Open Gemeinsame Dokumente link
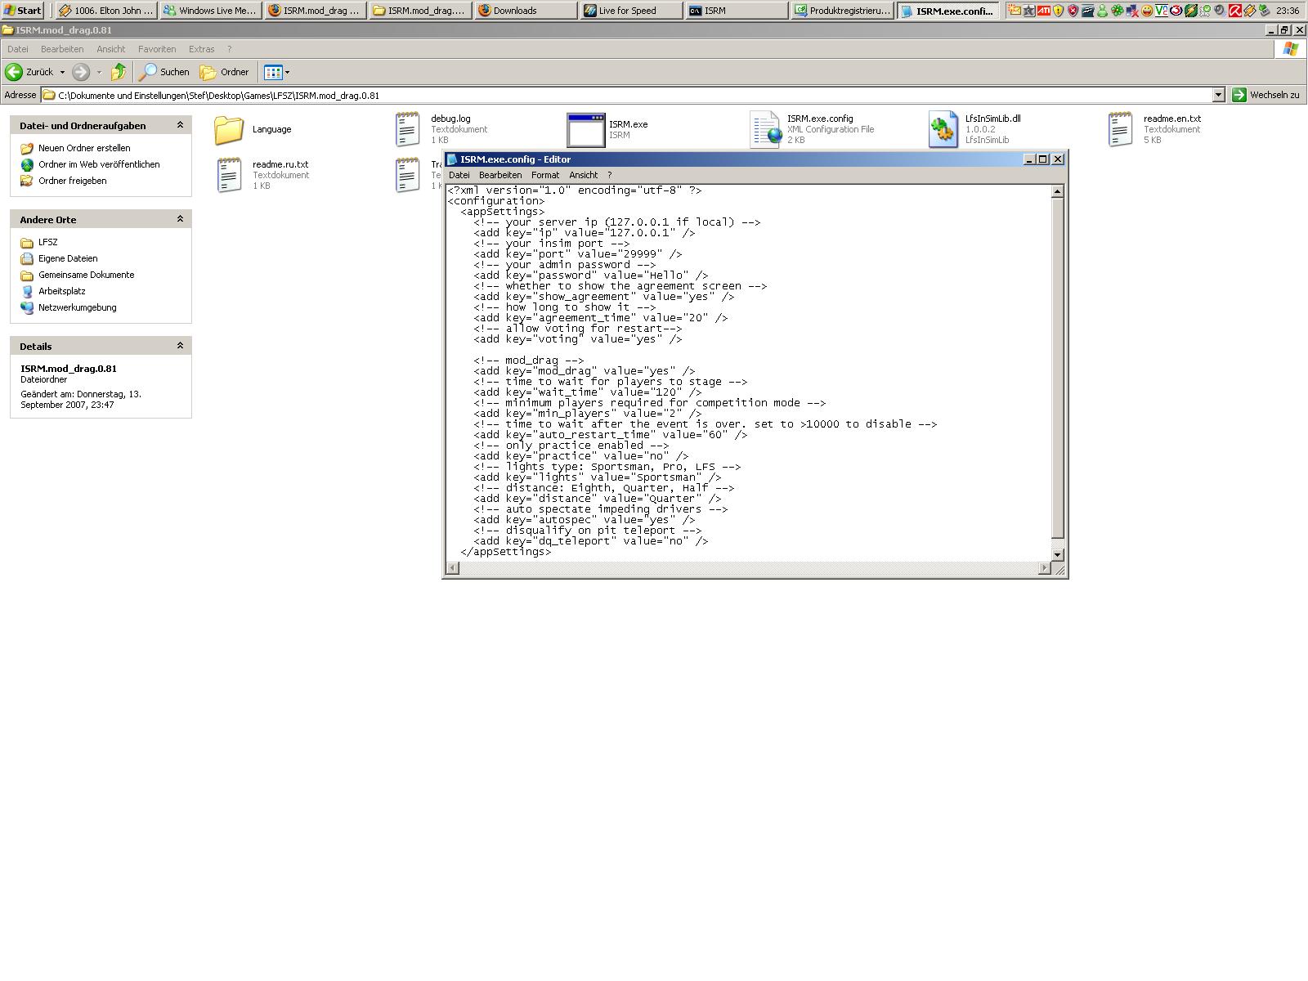This screenshot has width=1308, height=981. point(87,275)
